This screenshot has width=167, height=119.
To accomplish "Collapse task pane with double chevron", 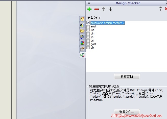I will coord(89,3).
